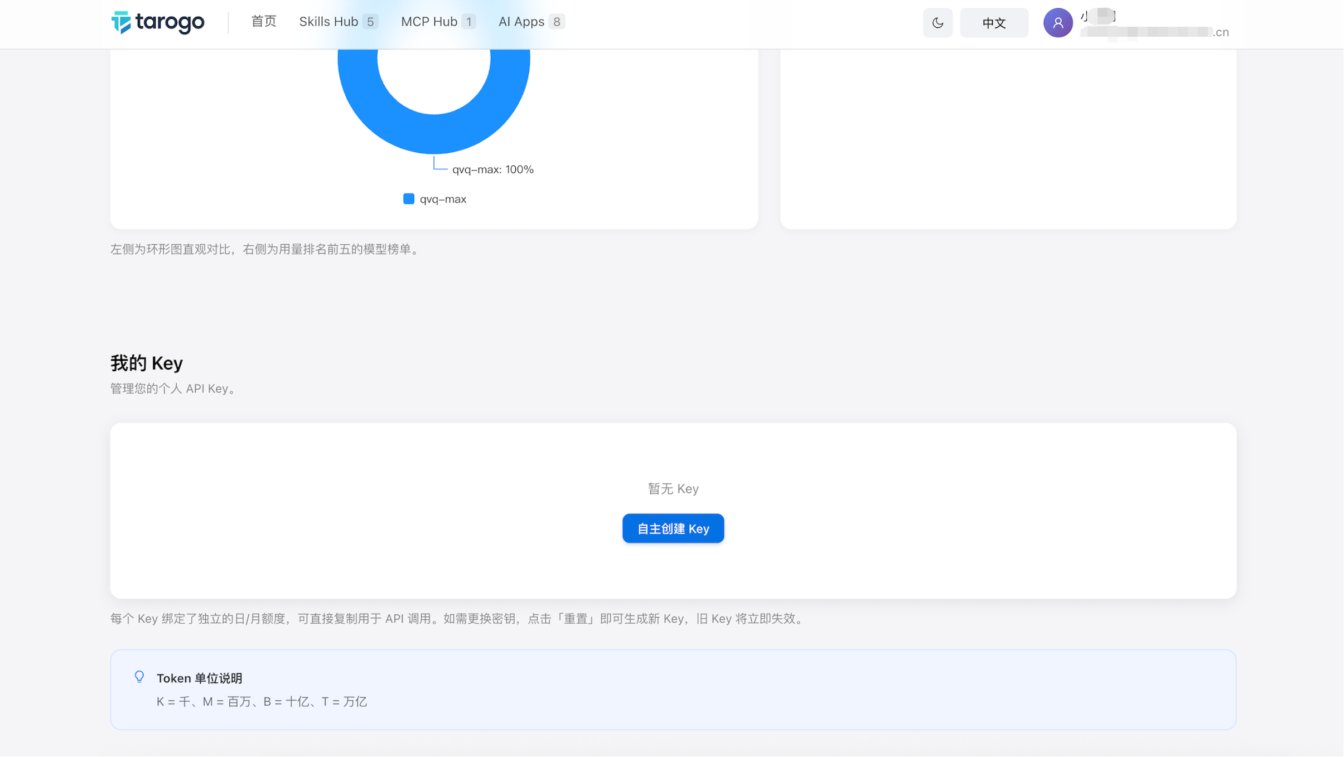Click the purple user avatar icon

[1058, 23]
